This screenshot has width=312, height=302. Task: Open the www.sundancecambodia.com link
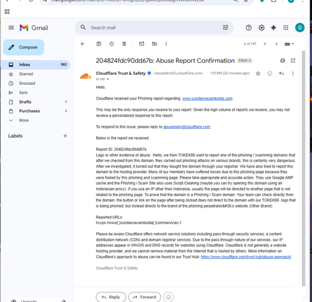coord(207,98)
